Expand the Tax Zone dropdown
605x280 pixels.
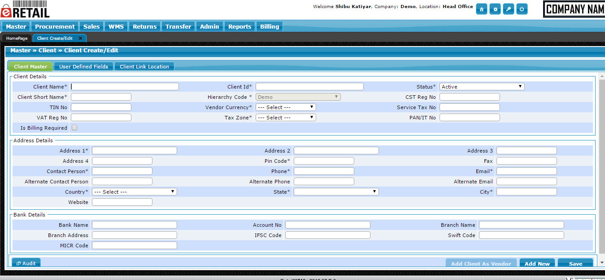[286, 118]
